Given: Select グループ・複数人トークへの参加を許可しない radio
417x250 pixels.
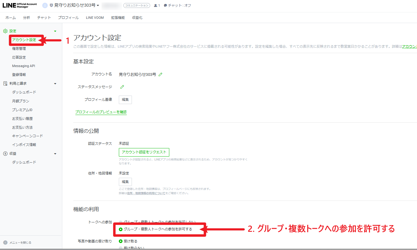Looking at the screenshot, I should coord(121,222).
